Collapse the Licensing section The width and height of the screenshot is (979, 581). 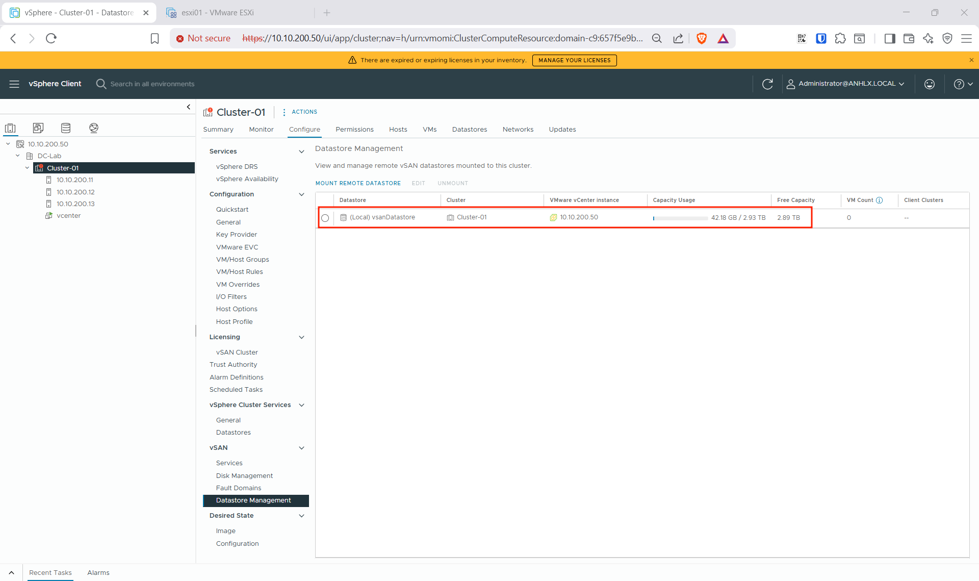pos(301,337)
